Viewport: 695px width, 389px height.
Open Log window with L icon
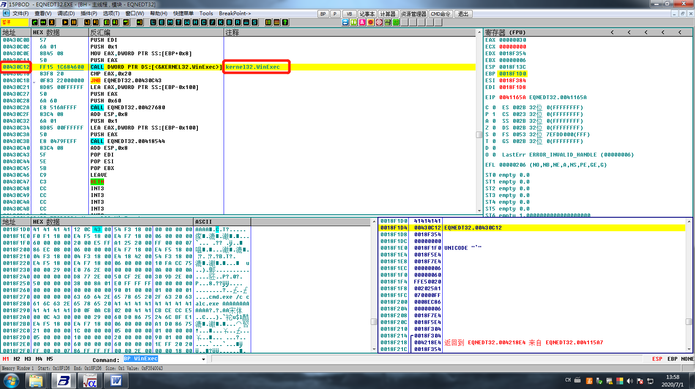click(x=153, y=22)
